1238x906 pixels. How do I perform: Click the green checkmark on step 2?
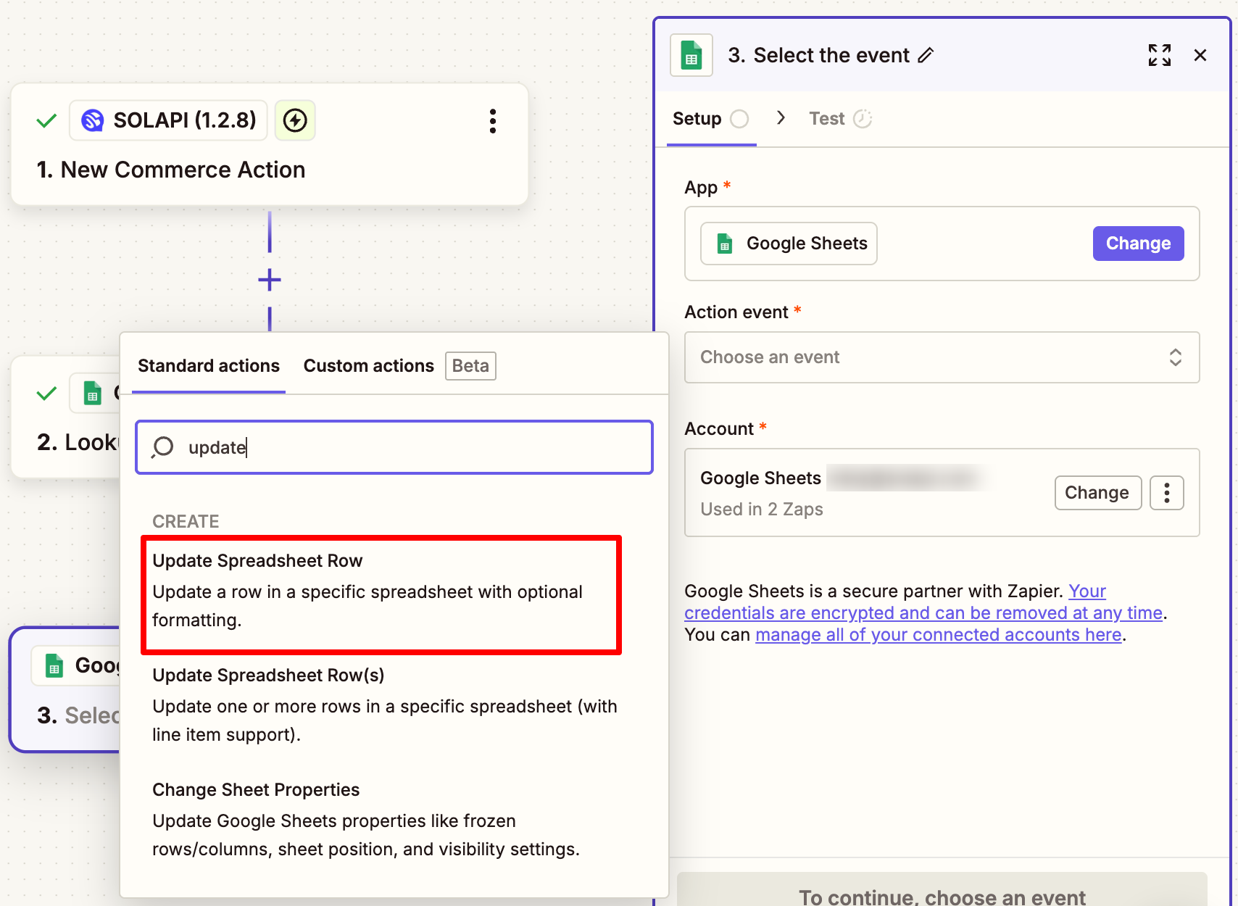(x=46, y=394)
